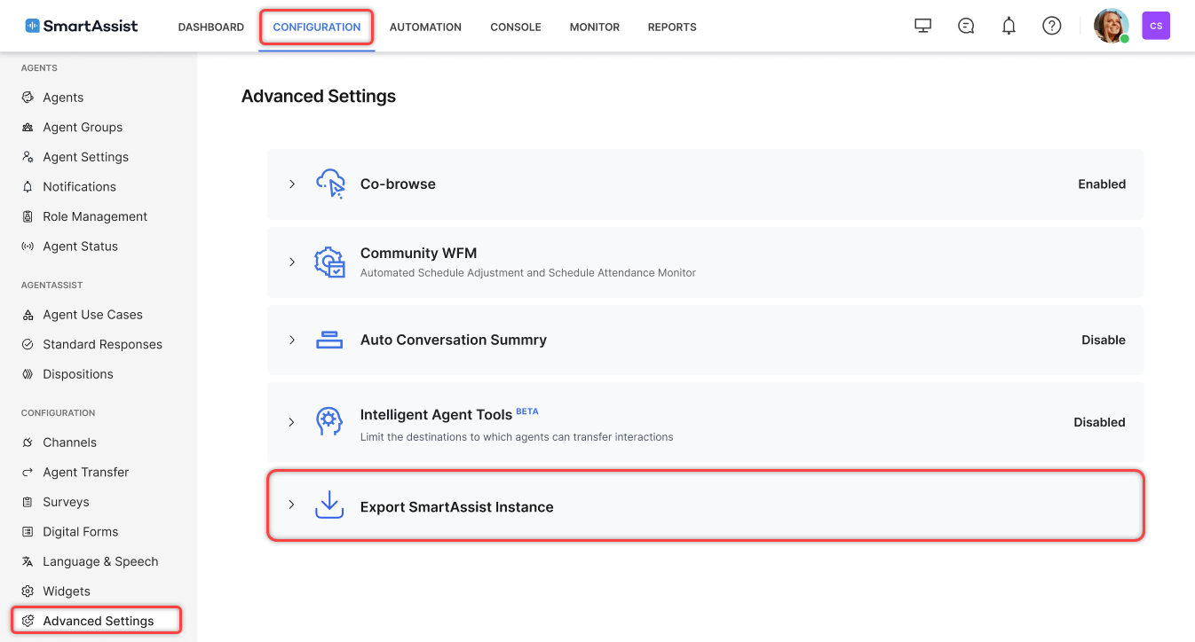Click the Surveys sidebar icon

pyautogui.click(x=28, y=502)
